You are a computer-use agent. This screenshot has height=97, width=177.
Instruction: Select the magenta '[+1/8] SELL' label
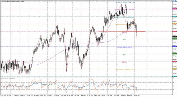click(124, 10)
